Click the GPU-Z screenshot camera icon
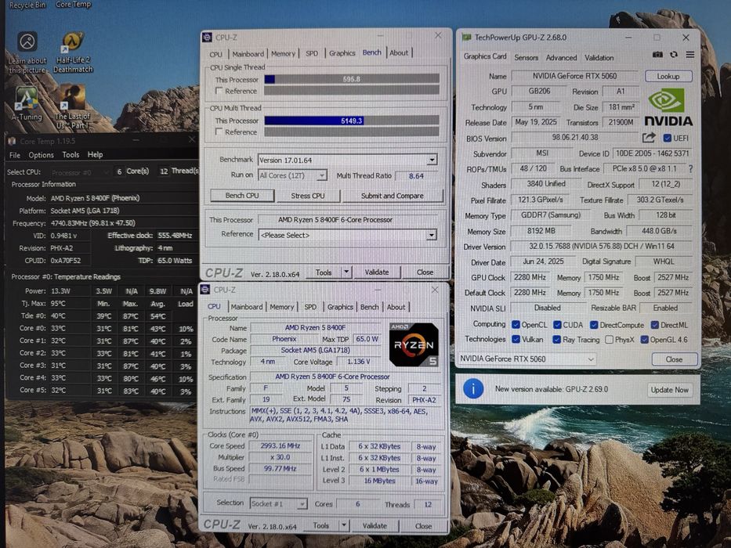 (657, 55)
